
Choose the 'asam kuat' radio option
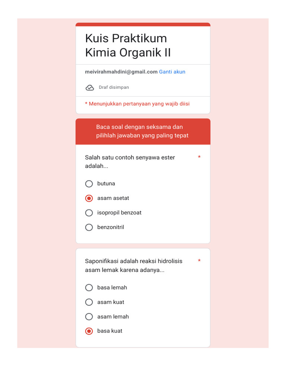(x=89, y=302)
